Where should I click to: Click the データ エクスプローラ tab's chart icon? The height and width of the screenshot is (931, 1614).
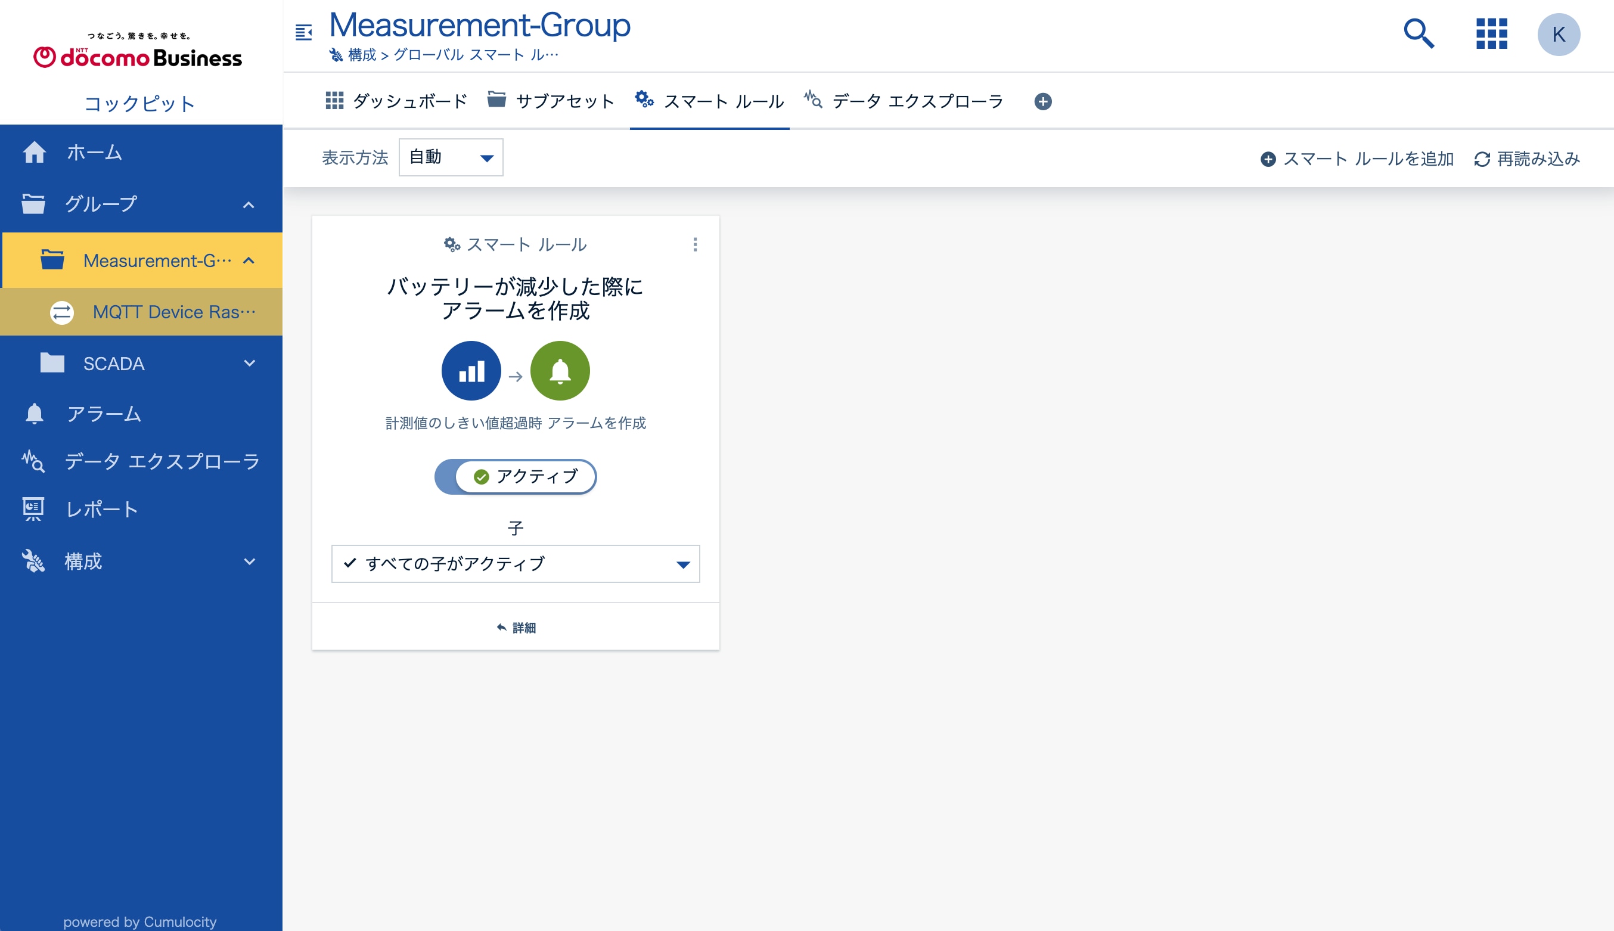click(813, 99)
